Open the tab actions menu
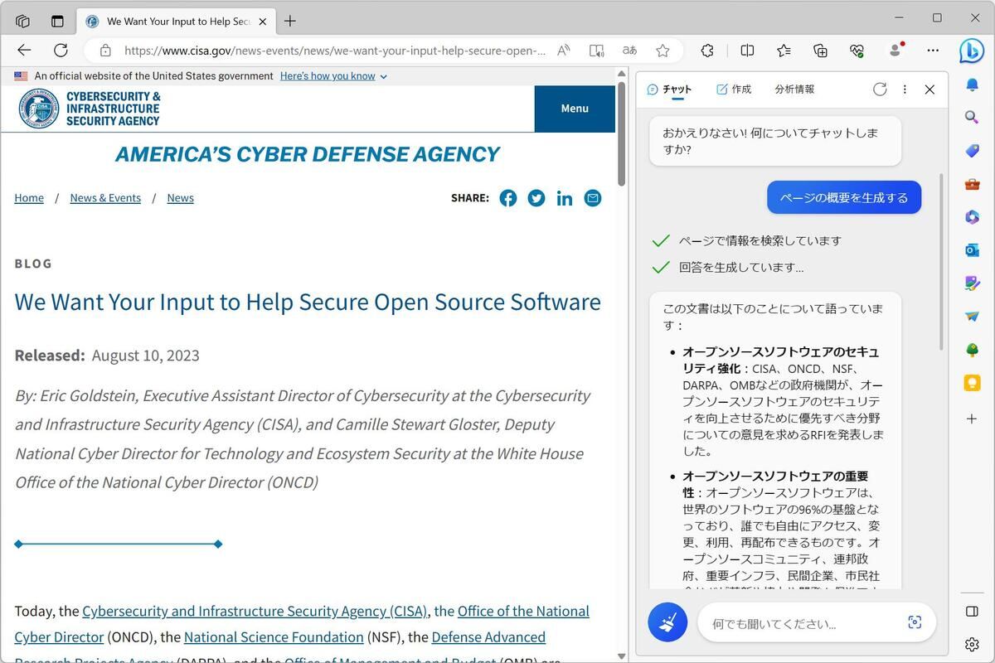 [x=57, y=21]
